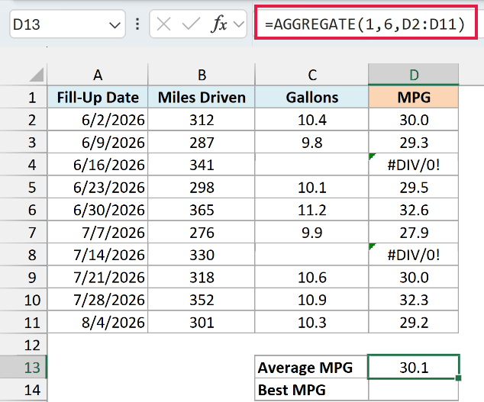
Task: Select the Gallons cell 9.9
Action: pyautogui.click(x=311, y=233)
